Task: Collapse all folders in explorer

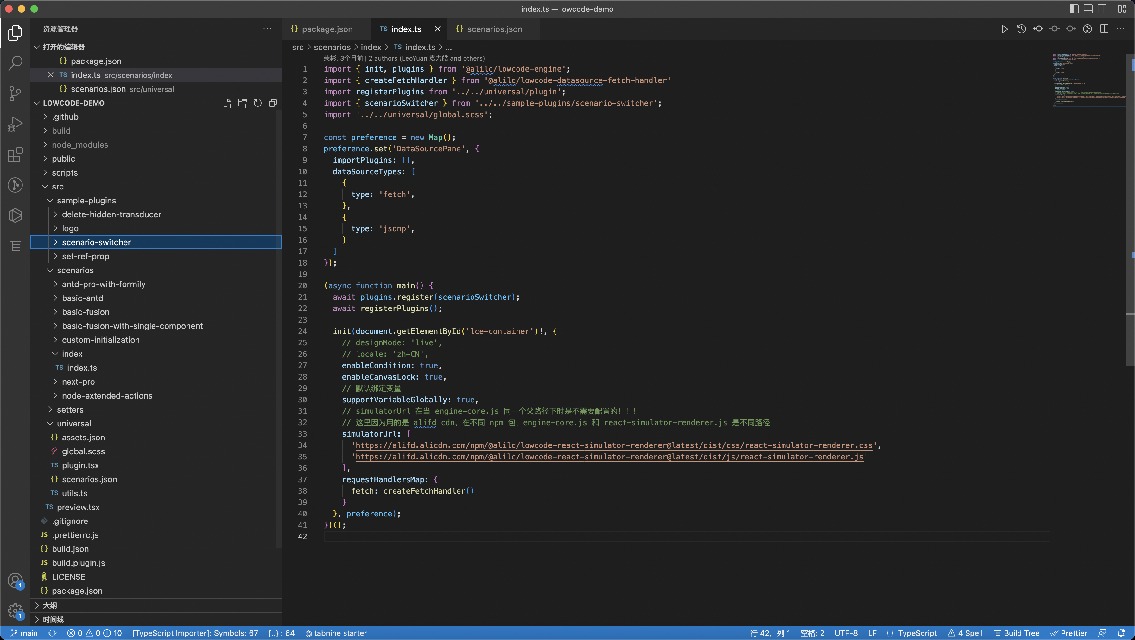Action: pyautogui.click(x=273, y=103)
